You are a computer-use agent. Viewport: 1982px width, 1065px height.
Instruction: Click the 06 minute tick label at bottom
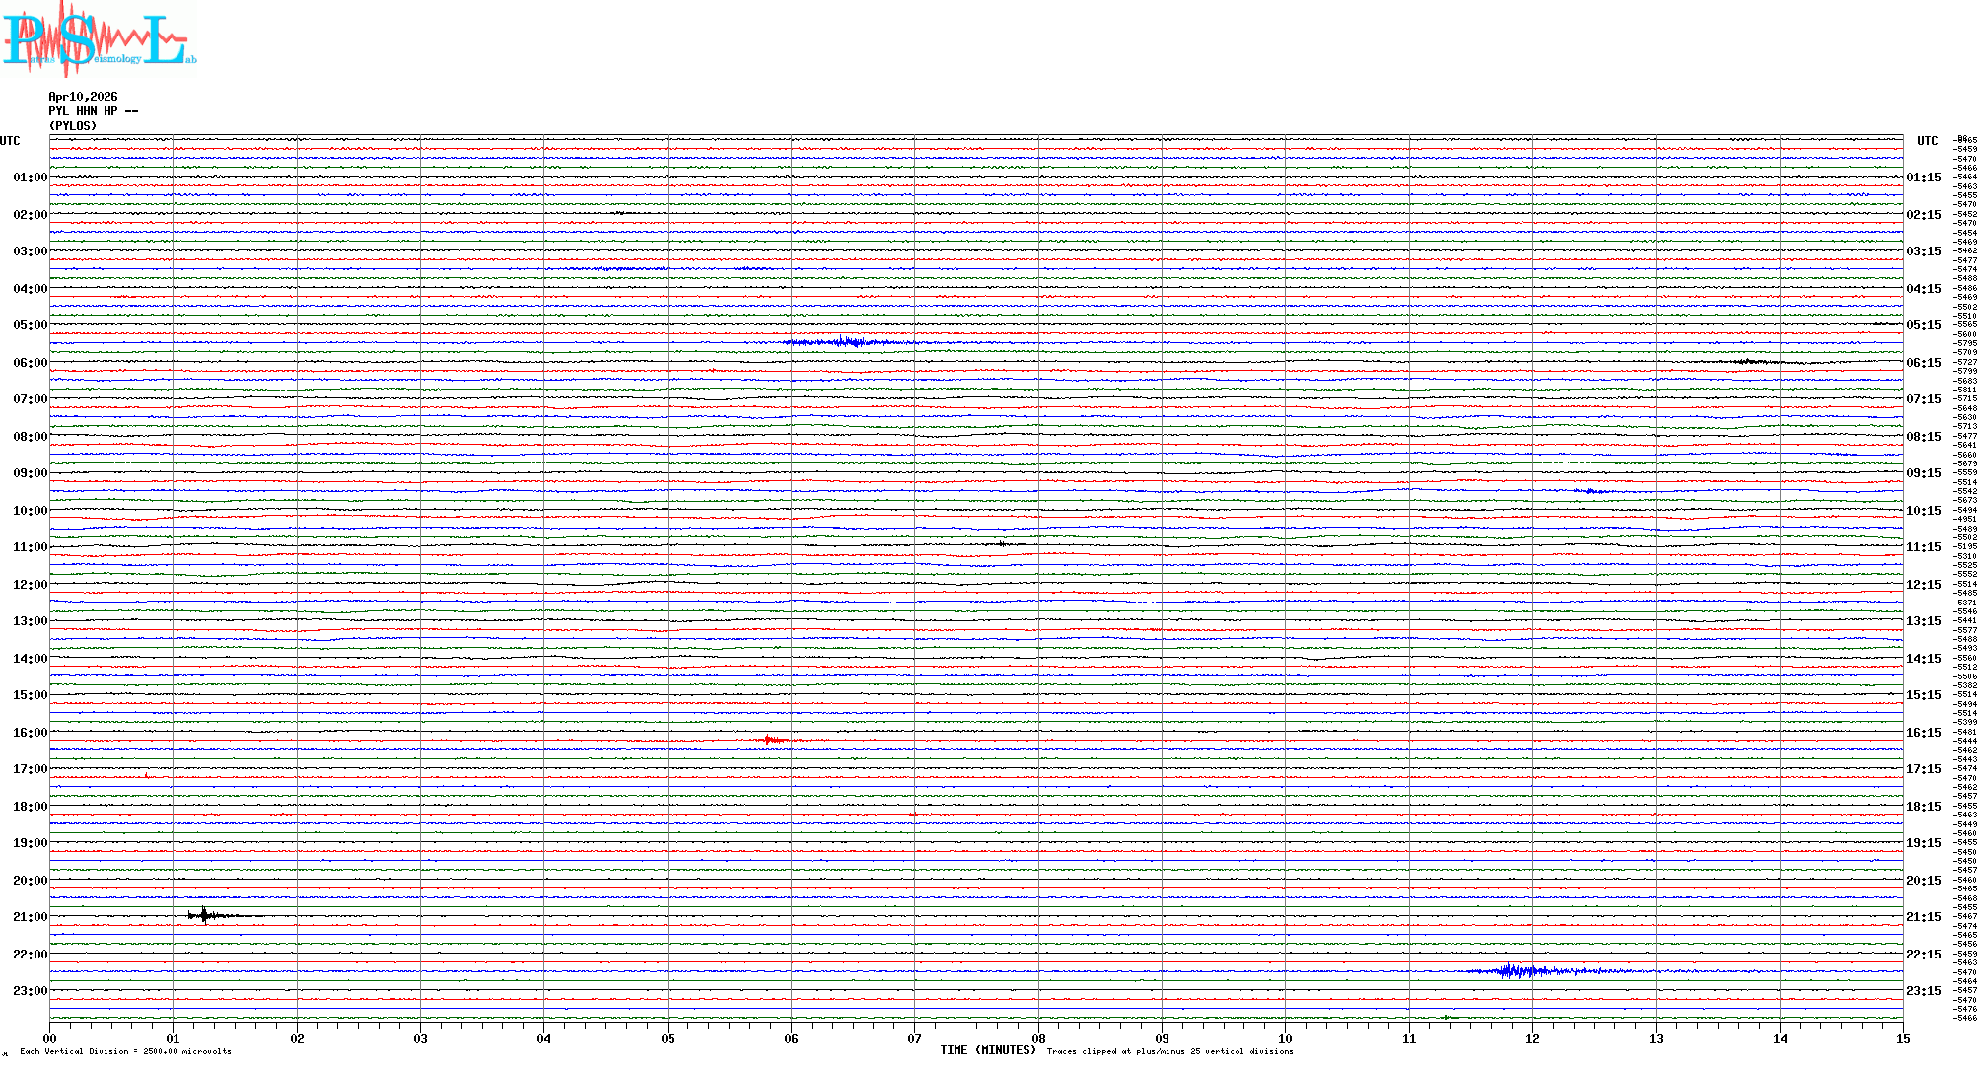[791, 1038]
